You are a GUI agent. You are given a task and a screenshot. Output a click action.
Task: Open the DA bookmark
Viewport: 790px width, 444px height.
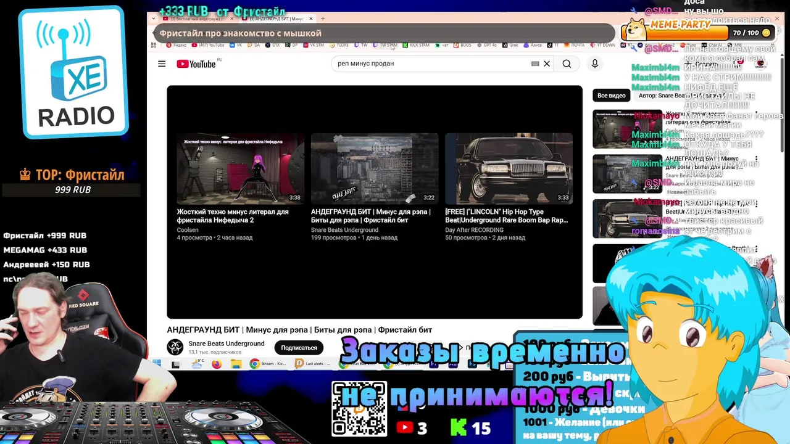pyautogui.click(x=254, y=45)
